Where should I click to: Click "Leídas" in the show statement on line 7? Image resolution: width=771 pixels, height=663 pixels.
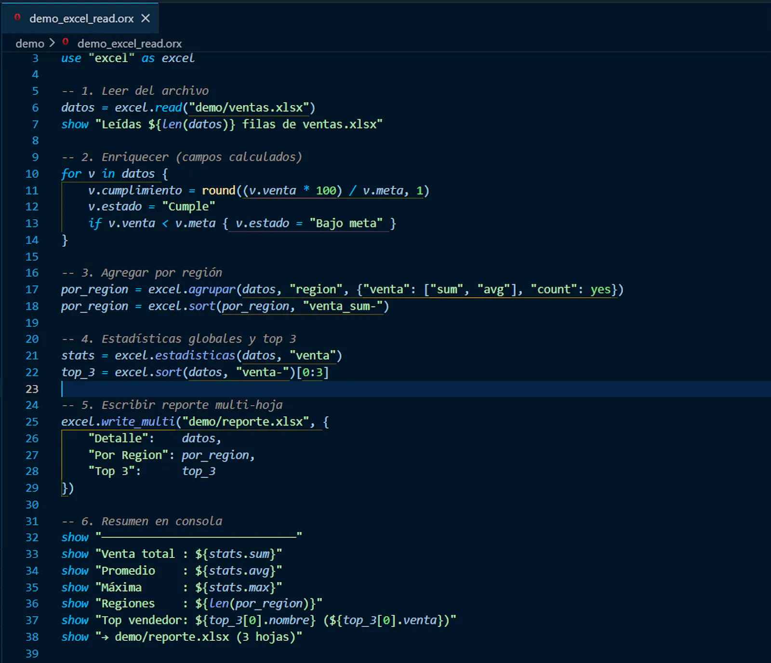click(121, 124)
